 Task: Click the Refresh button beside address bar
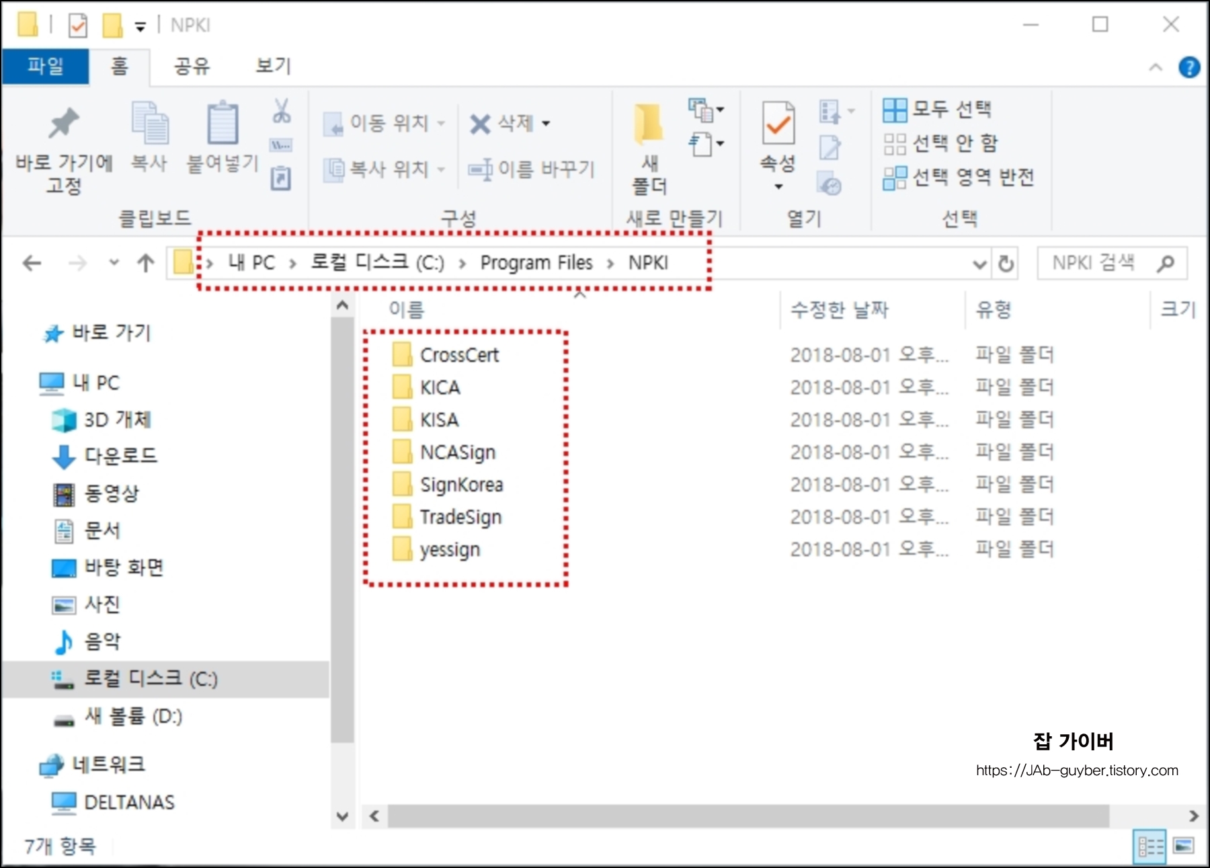(1006, 264)
